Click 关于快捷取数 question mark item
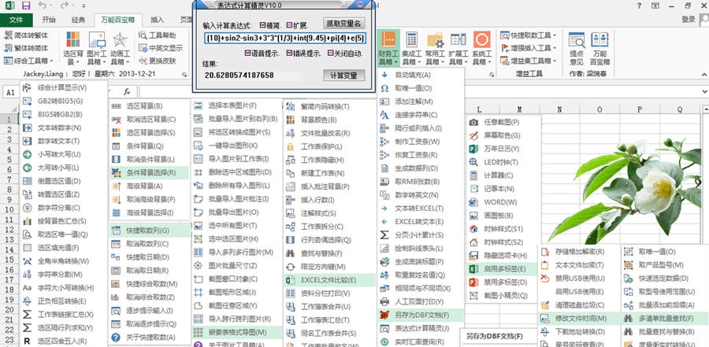This screenshot has height=347, width=709. pyautogui.click(x=143, y=337)
